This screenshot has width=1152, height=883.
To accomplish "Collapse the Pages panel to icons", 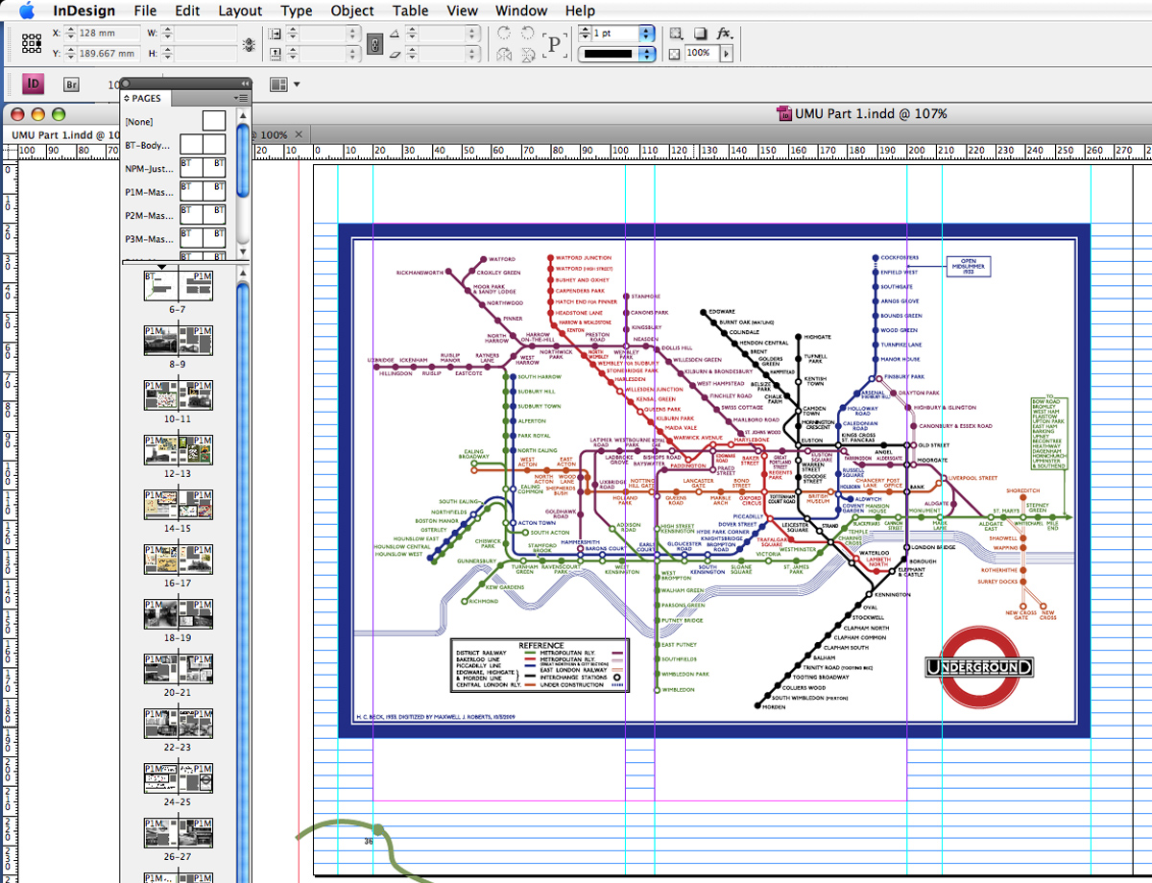I will [244, 84].
